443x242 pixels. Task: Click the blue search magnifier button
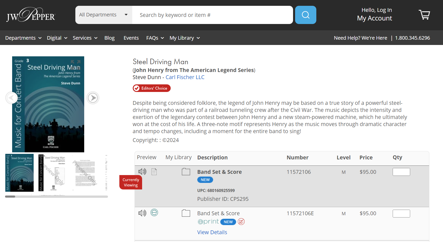(305, 15)
